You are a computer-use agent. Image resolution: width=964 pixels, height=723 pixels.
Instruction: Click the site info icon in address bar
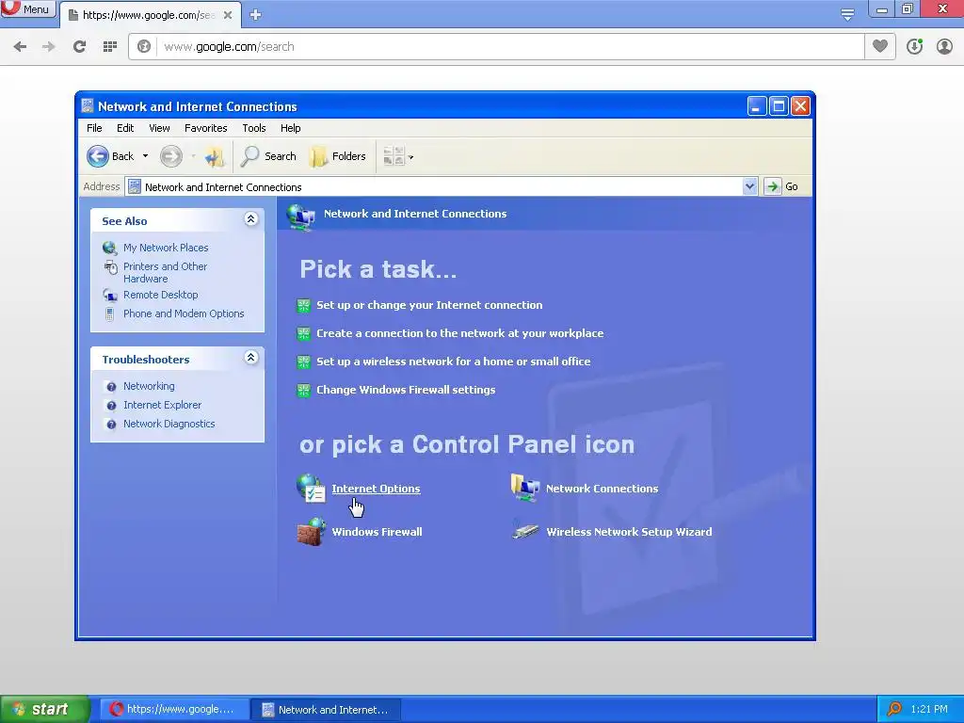[144, 46]
